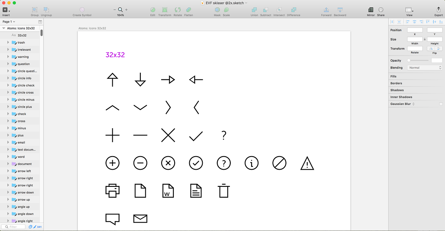Viewport: 445px width, 231px height.
Task: Zoom out with the minus button
Action: tap(115, 10)
